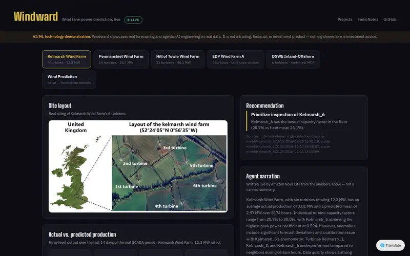410x256 pixels.
Task: Click the 'Site layout' heading
Action: (60, 105)
